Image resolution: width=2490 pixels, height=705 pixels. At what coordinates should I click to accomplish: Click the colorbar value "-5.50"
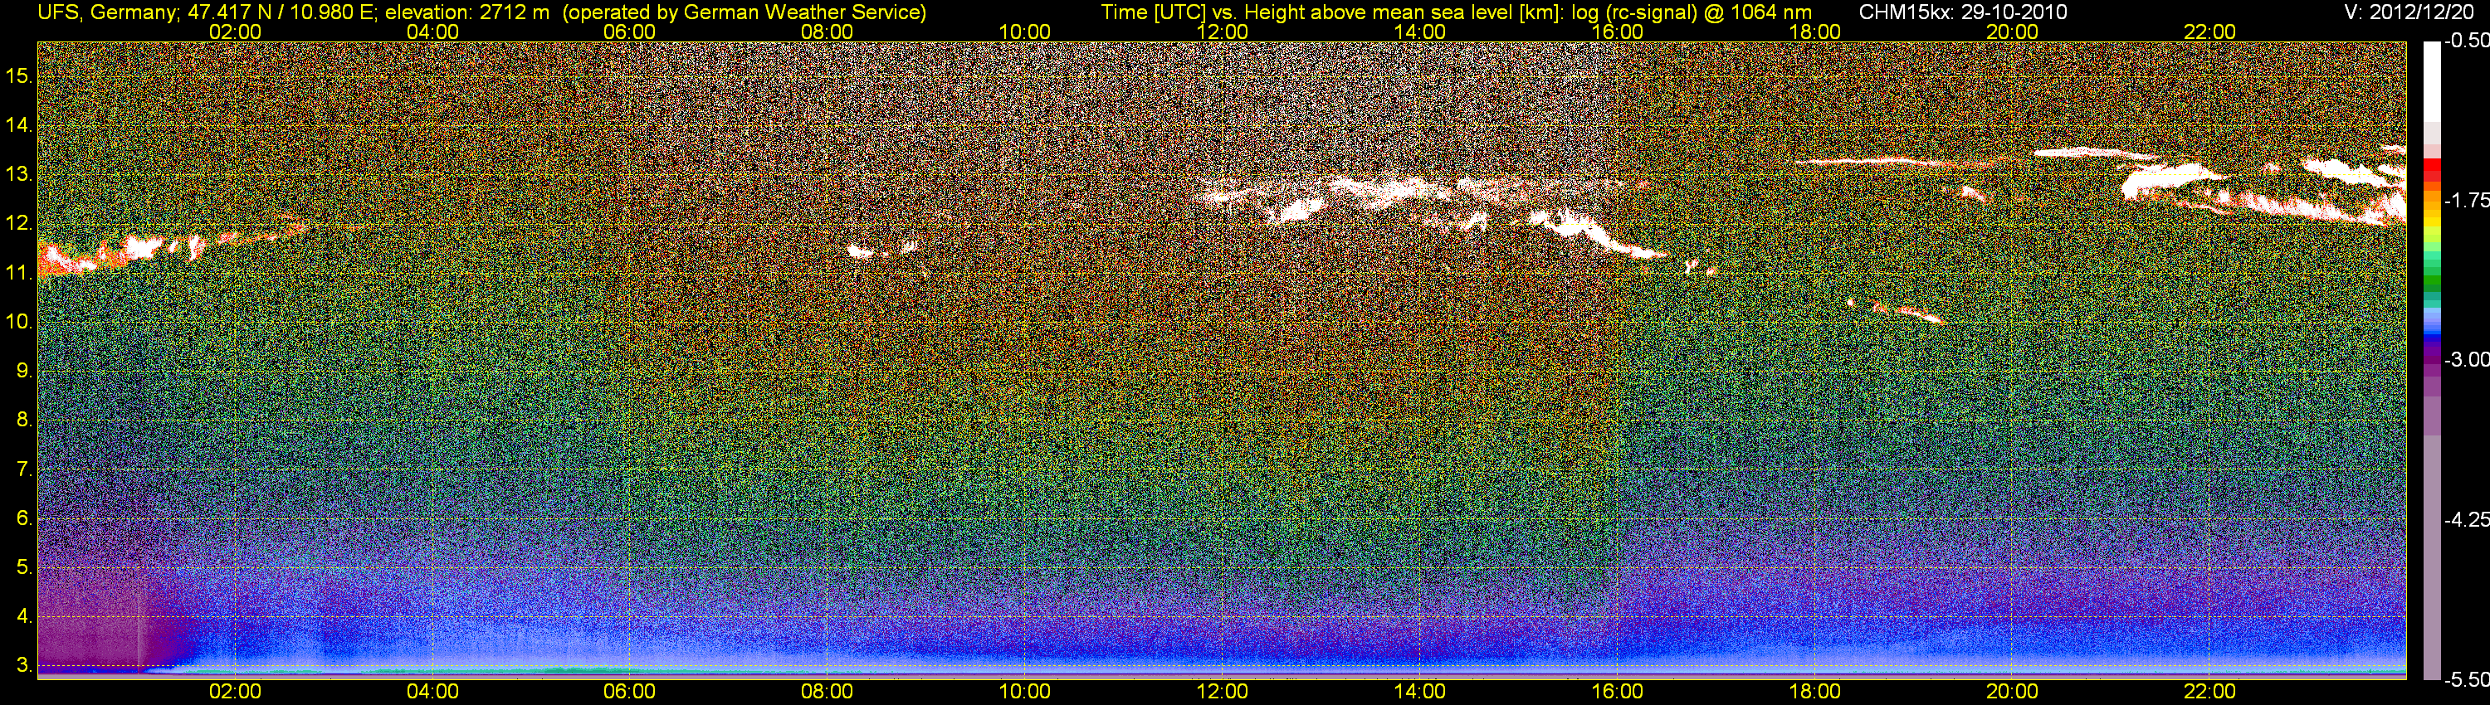pyautogui.click(x=2466, y=680)
